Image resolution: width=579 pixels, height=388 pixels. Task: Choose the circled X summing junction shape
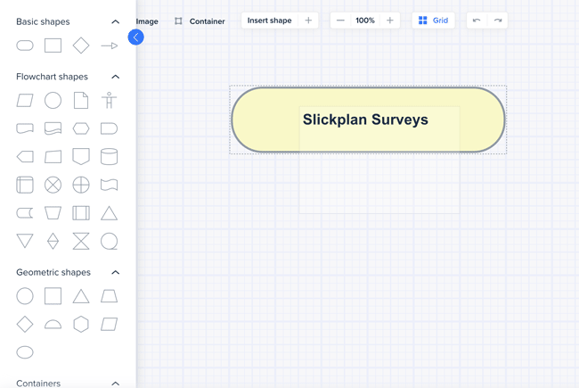coord(53,185)
